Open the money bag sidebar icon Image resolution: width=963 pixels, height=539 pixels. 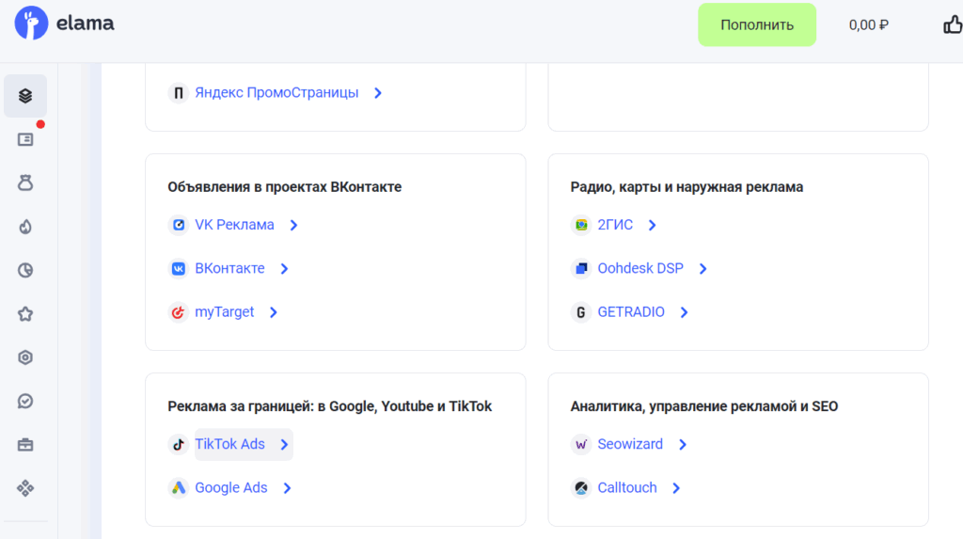pos(25,182)
